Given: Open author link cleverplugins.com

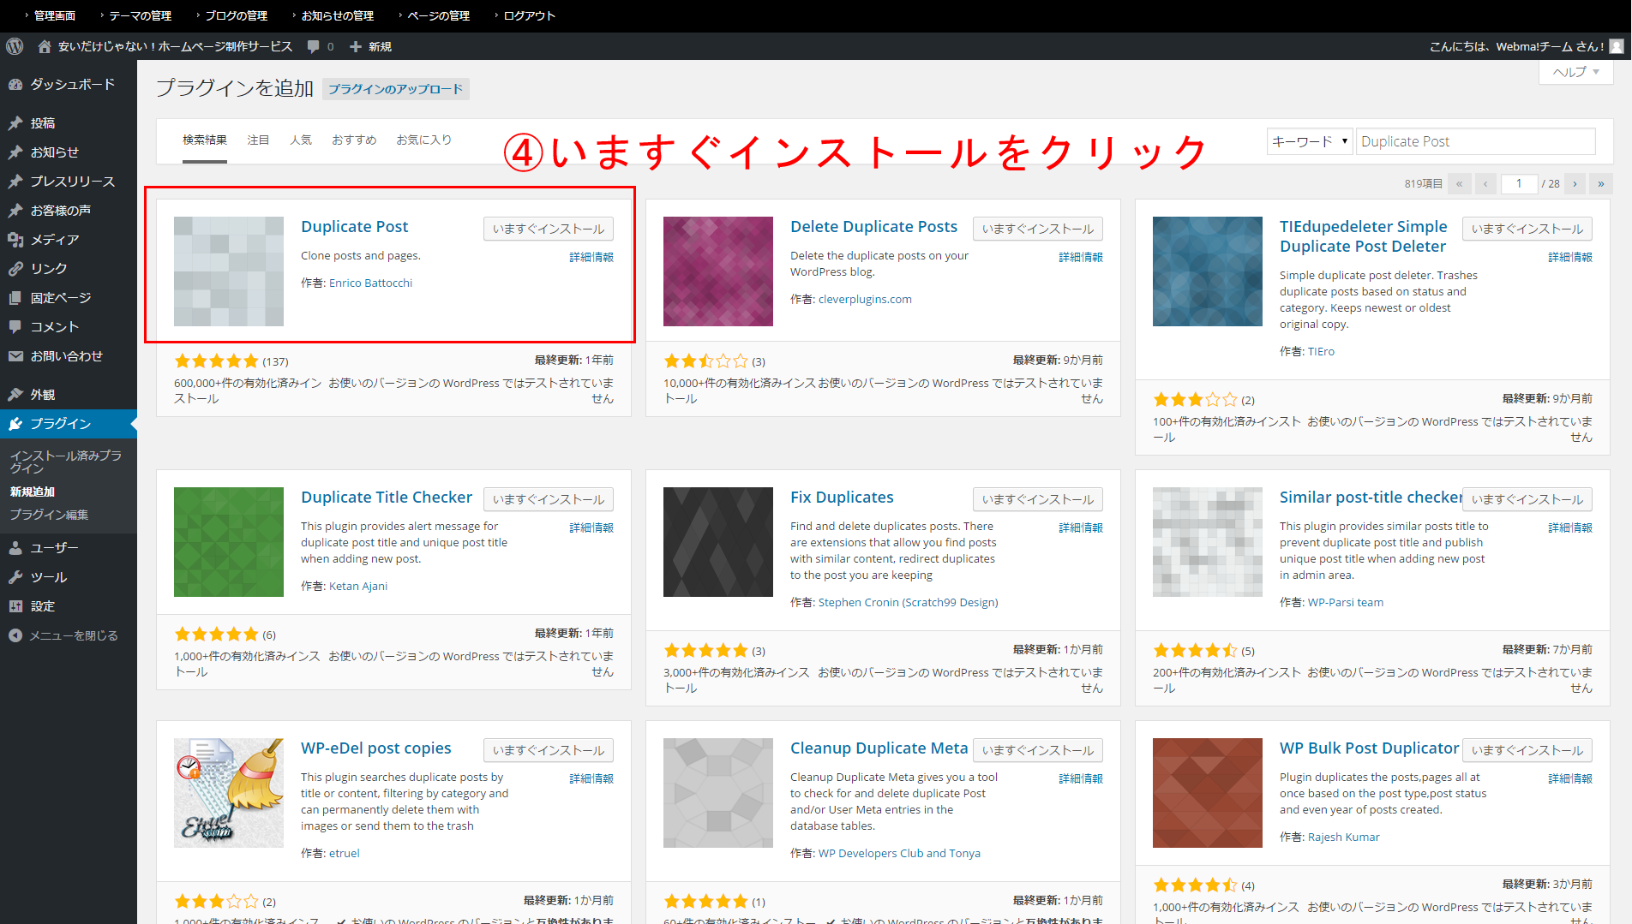Looking at the screenshot, I should (865, 299).
